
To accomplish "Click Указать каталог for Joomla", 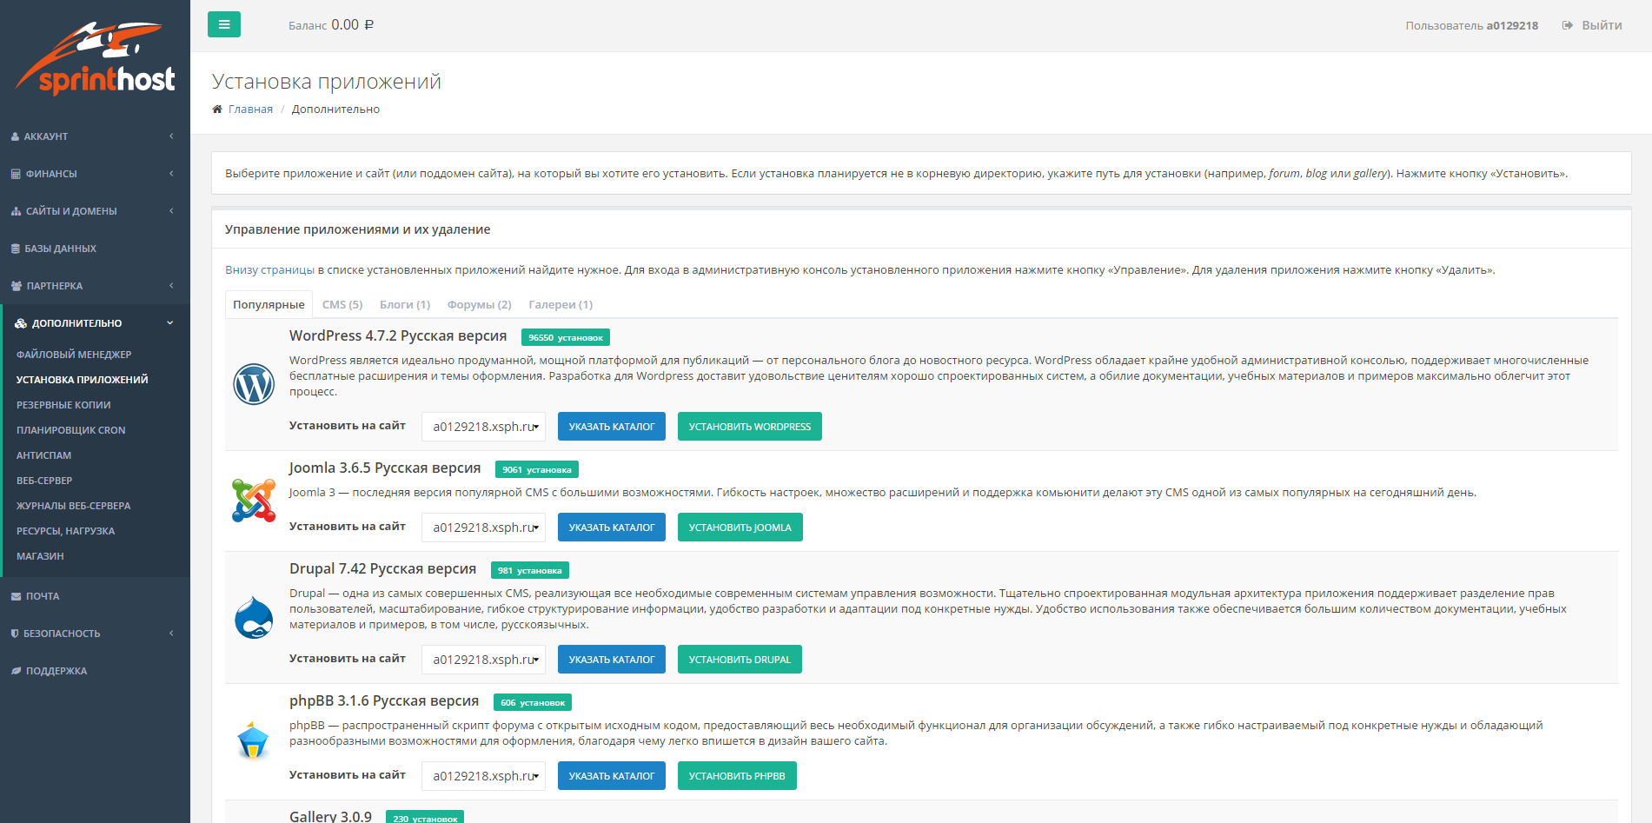I will click(612, 528).
